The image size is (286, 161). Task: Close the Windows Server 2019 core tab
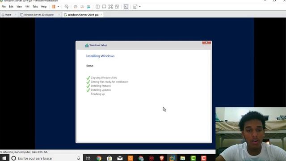(59, 15)
